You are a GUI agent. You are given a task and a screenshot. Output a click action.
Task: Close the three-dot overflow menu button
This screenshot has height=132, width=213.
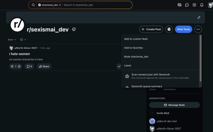pos(198,29)
